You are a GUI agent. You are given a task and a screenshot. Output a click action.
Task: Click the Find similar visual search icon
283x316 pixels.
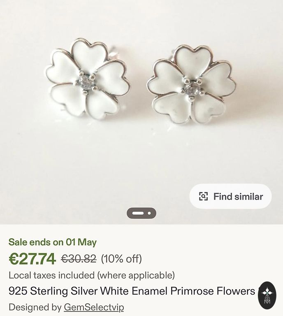tap(204, 196)
